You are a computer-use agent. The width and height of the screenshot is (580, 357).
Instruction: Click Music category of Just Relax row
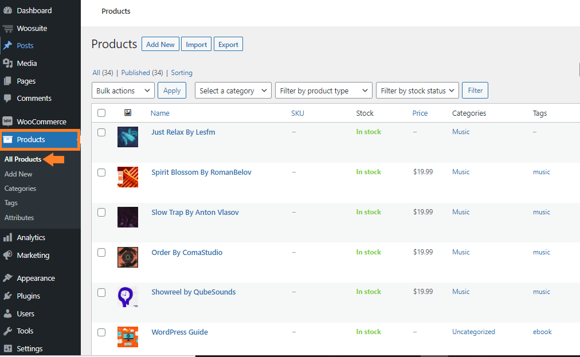461,131
